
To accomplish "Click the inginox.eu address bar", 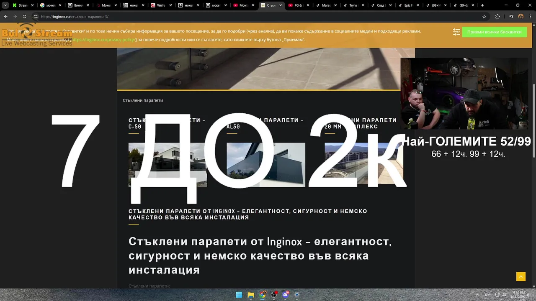I will [x=260, y=16].
